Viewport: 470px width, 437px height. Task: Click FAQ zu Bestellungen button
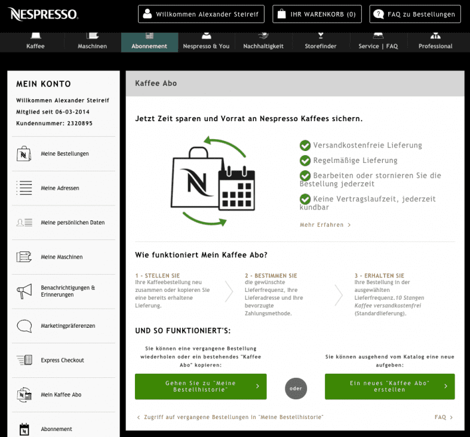tap(415, 14)
